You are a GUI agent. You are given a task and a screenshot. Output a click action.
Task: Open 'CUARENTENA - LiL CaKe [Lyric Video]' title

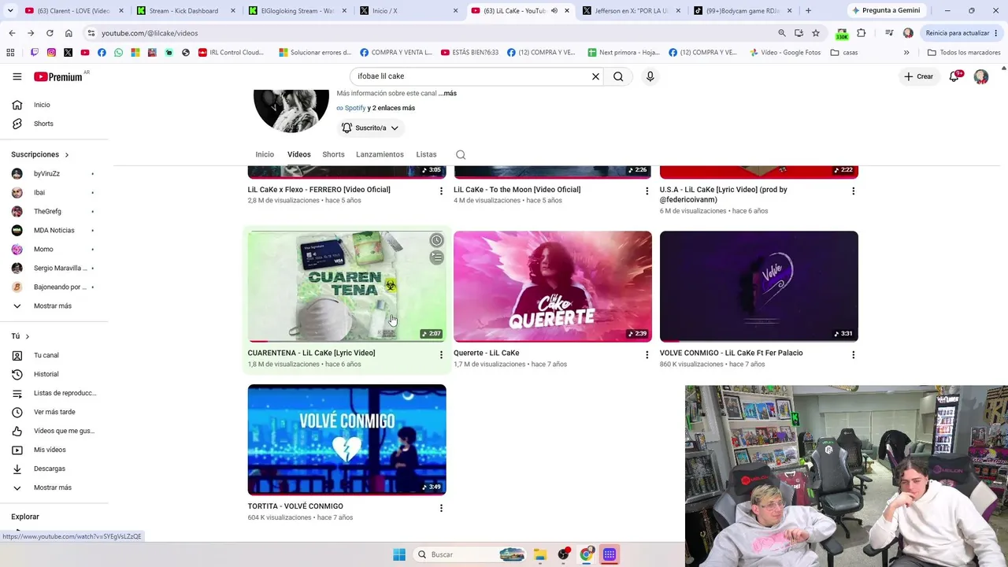(311, 353)
